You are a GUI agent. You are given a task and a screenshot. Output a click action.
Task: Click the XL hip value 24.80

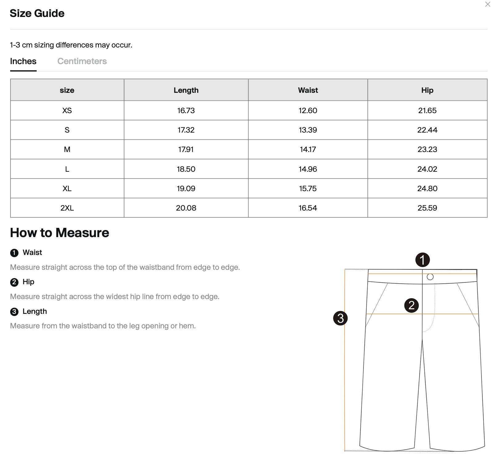(427, 188)
